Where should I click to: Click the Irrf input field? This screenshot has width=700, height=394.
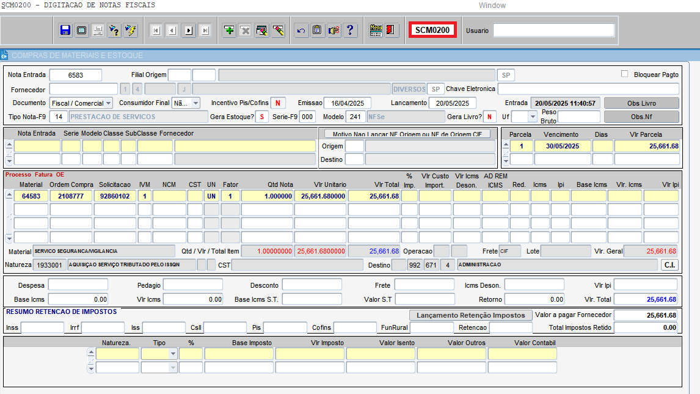click(x=103, y=327)
